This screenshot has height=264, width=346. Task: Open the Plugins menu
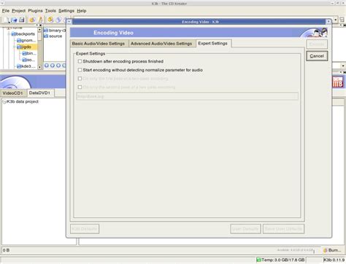[x=35, y=11]
